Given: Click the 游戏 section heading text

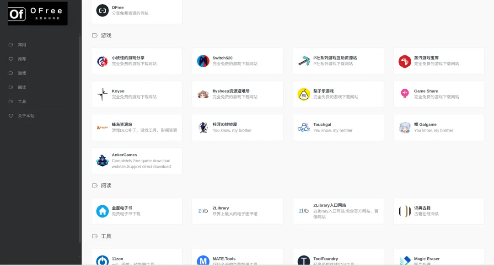Looking at the screenshot, I should (x=106, y=36).
